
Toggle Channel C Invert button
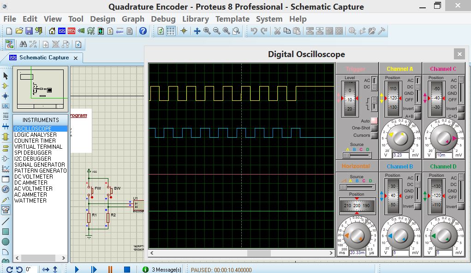tap(461, 109)
